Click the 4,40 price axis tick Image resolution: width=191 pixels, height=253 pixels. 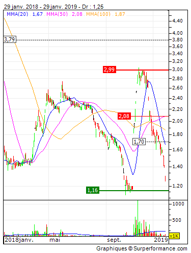[x=177, y=21]
